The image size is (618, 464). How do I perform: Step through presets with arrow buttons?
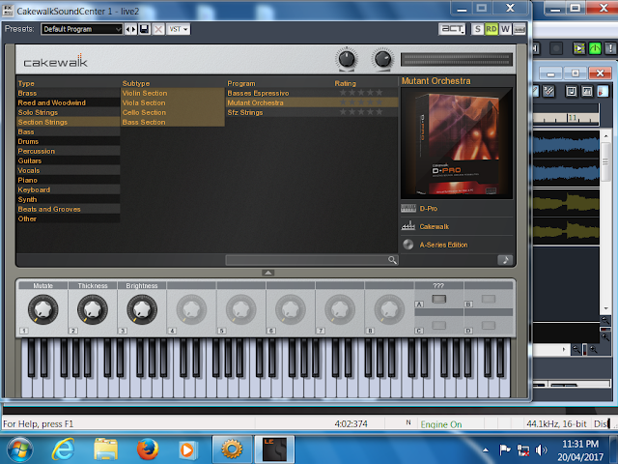(131, 29)
